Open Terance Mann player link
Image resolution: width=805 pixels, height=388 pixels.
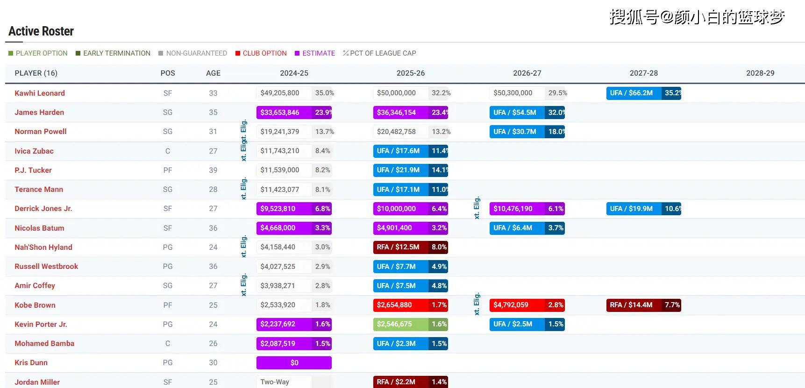(39, 189)
